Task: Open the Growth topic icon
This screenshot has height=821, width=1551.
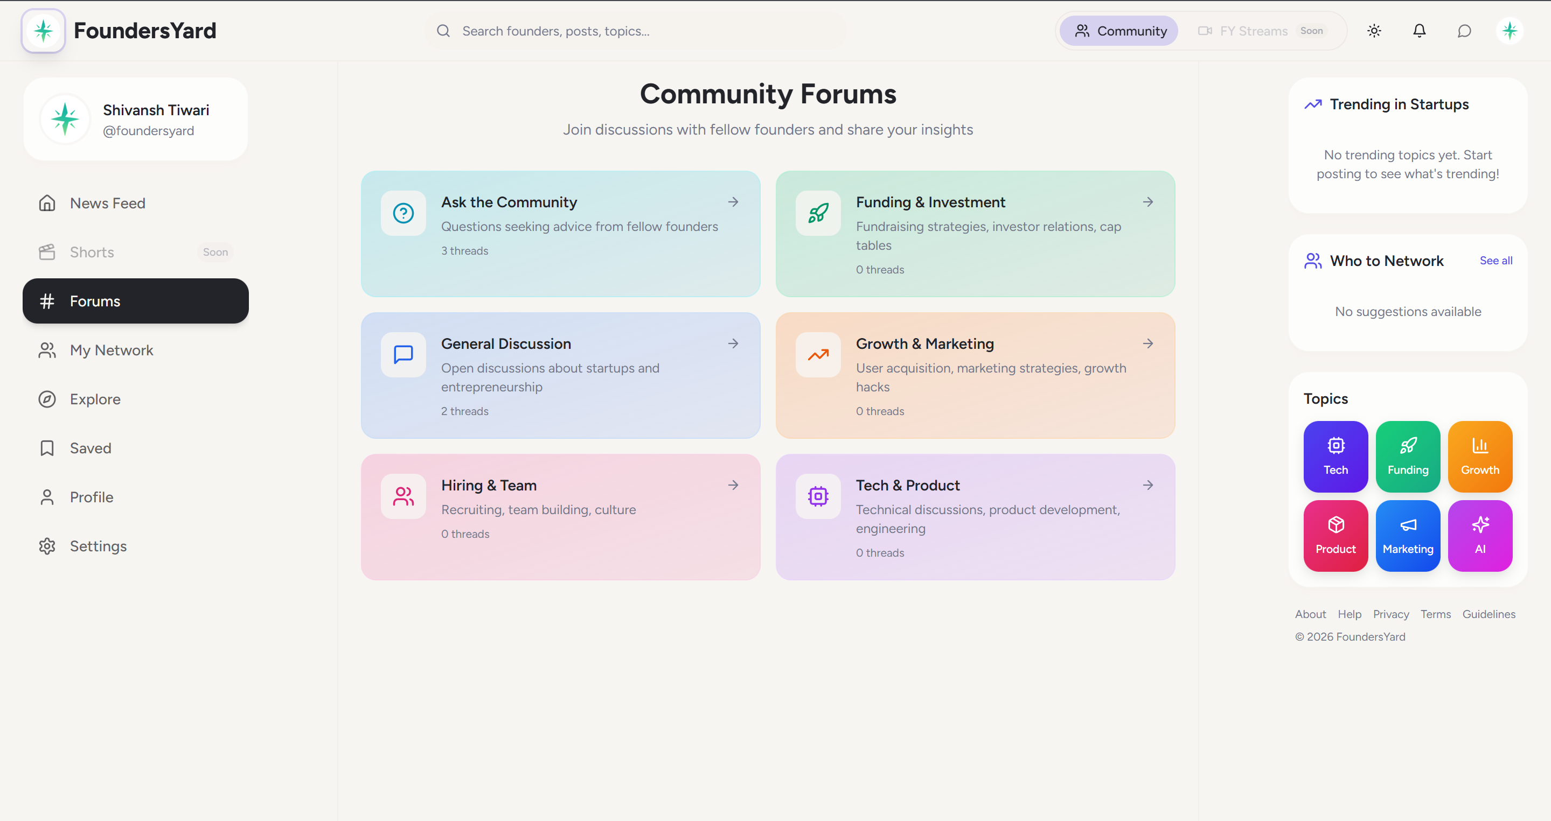Action: pos(1480,456)
